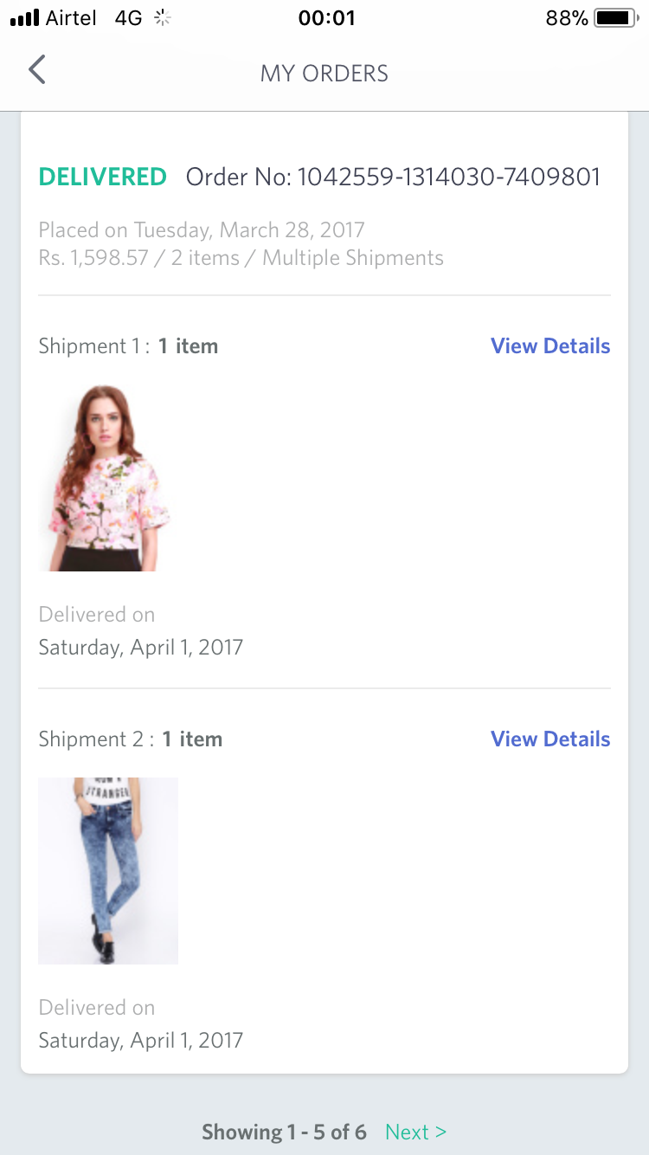Tap the blue jeans product image
The image size is (649, 1155).
tap(108, 870)
